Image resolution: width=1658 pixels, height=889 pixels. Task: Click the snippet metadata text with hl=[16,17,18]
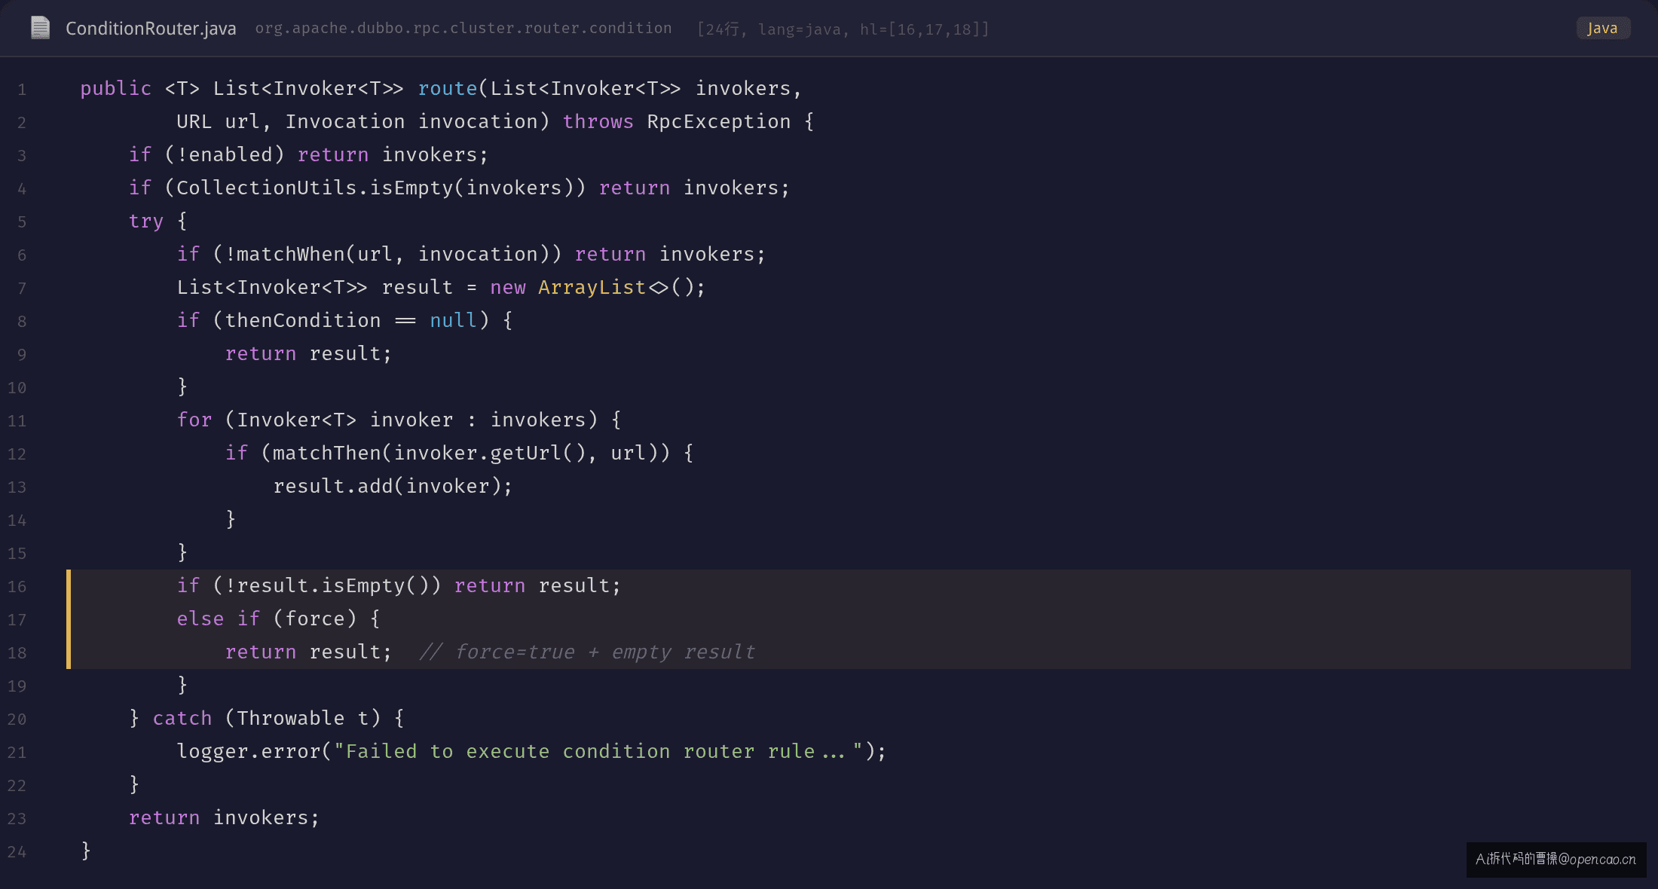pos(843,29)
